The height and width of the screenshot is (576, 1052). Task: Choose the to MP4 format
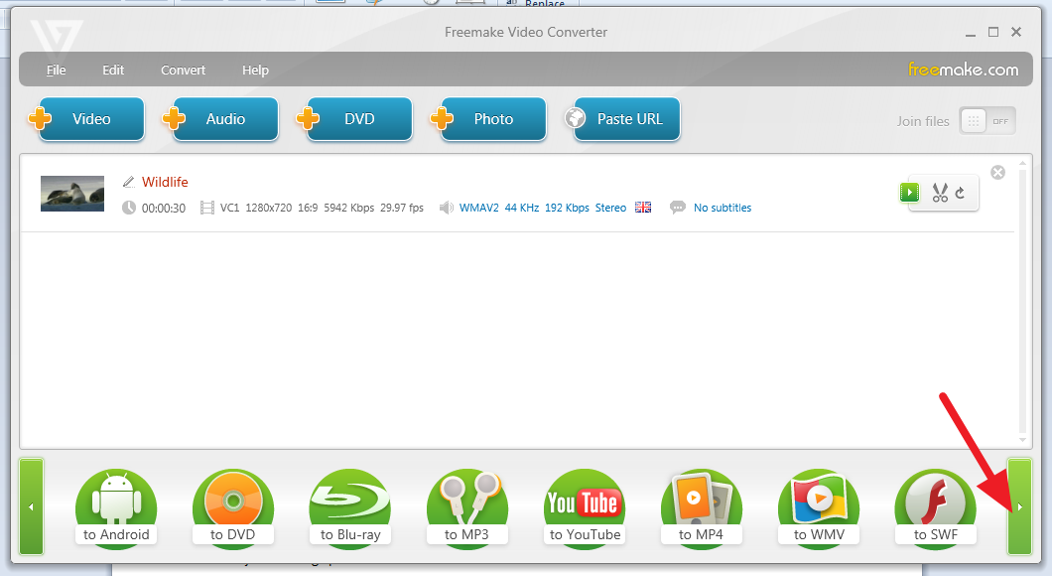(701, 508)
